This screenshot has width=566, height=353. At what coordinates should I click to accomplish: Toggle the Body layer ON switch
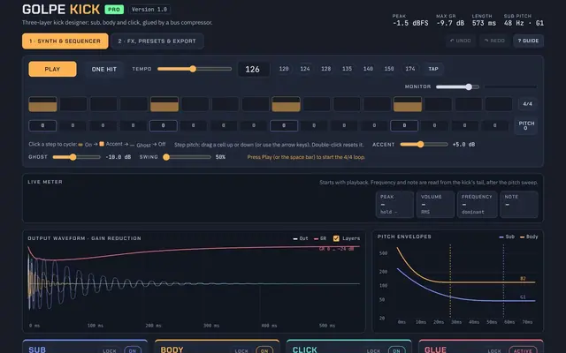pos(264,350)
